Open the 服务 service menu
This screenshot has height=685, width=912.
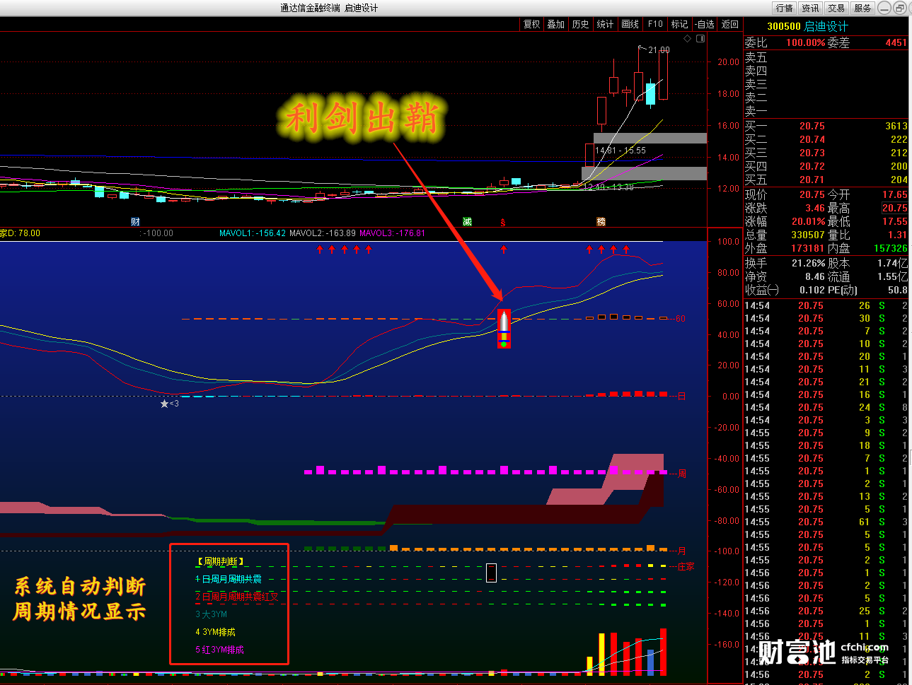863,8
